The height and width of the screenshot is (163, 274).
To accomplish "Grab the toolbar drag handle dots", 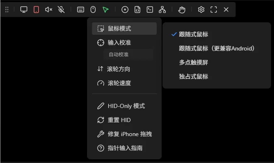I will [7, 10].
